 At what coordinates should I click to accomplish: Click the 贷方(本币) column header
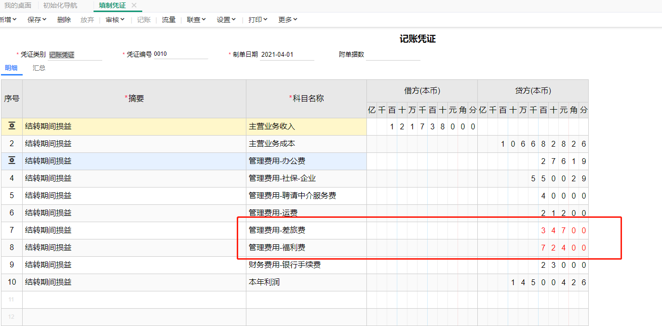click(533, 91)
